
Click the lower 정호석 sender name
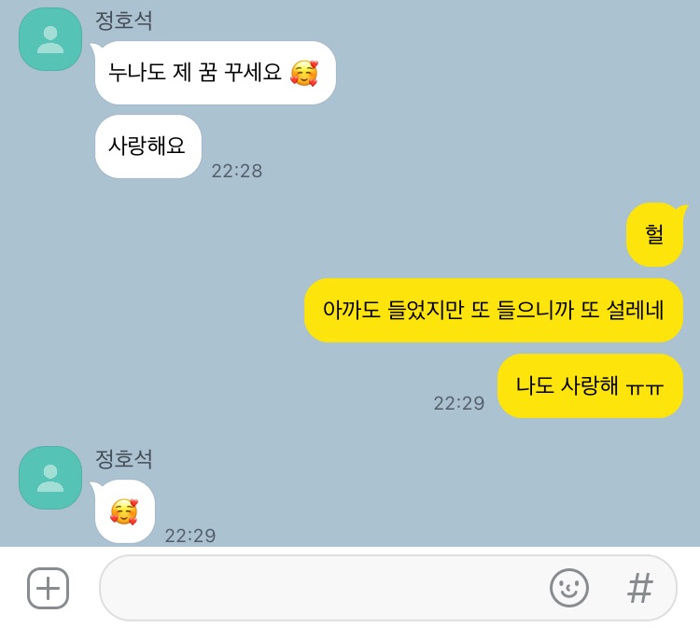click(x=123, y=459)
